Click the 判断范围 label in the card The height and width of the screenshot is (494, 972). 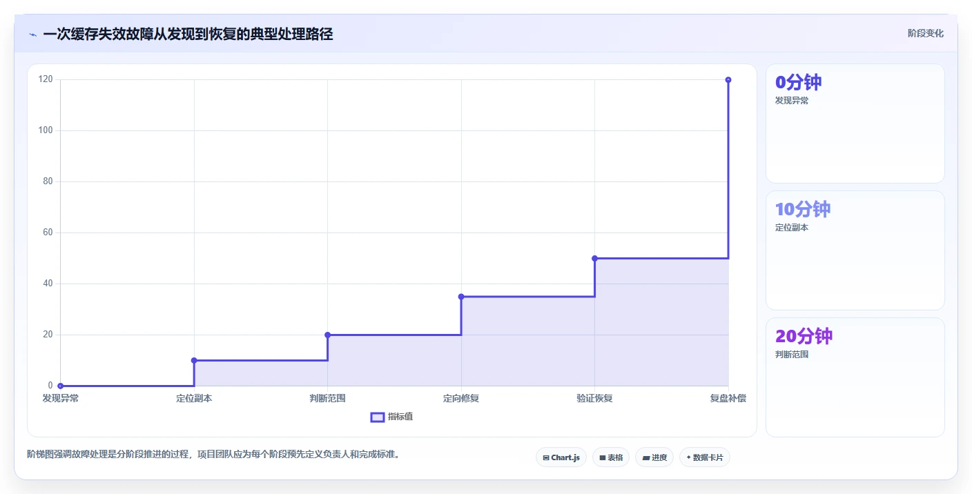coord(792,355)
